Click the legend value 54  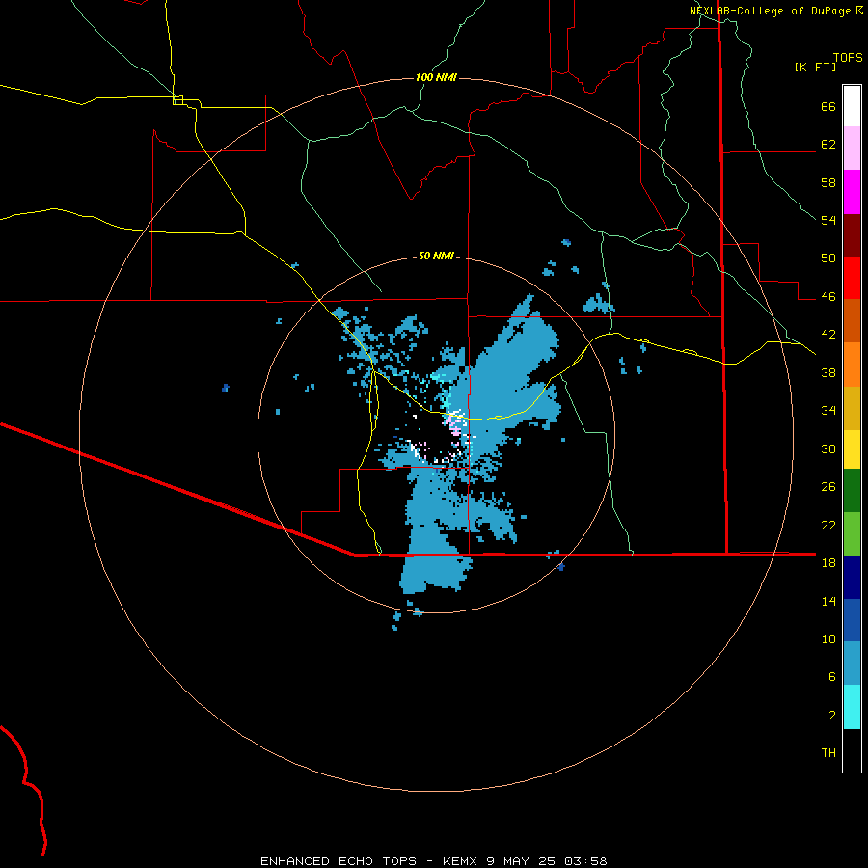tap(828, 220)
